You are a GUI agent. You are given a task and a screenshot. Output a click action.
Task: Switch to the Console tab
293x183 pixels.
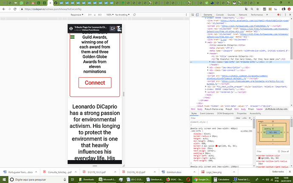220,15
